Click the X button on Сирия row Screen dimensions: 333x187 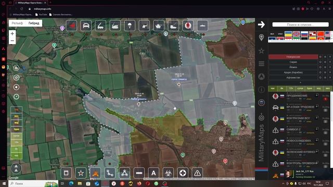[x=330, y=62]
